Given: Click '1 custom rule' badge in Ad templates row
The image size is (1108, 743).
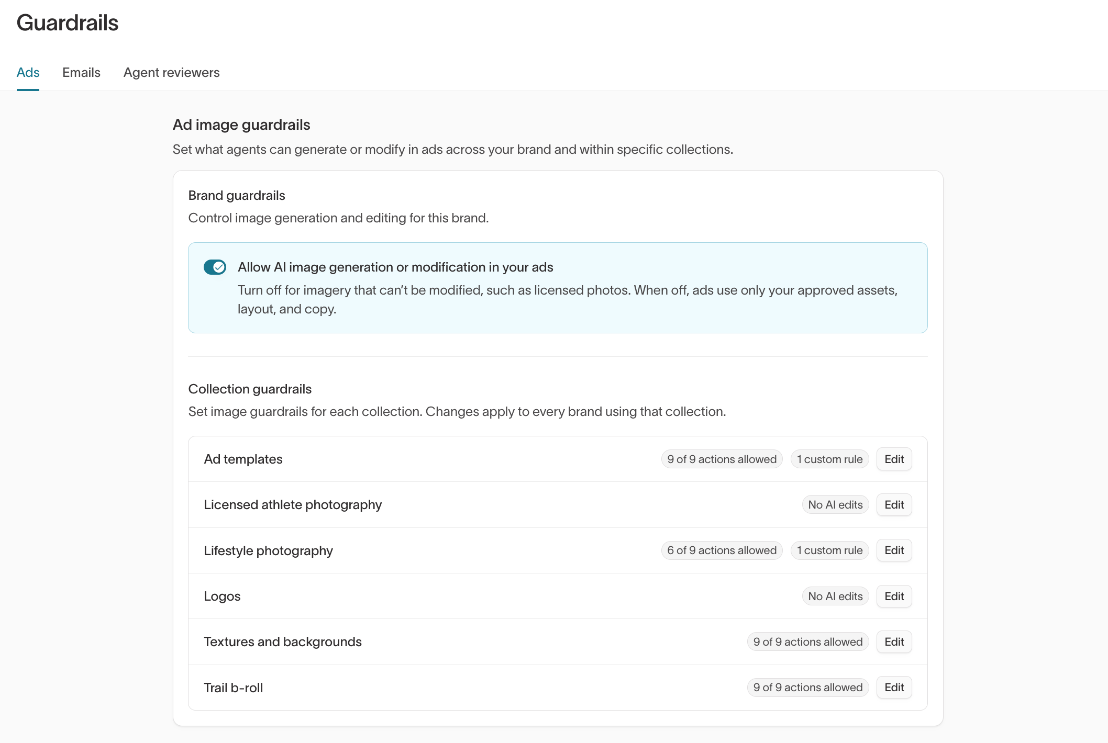Looking at the screenshot, I should click(829, 459).
